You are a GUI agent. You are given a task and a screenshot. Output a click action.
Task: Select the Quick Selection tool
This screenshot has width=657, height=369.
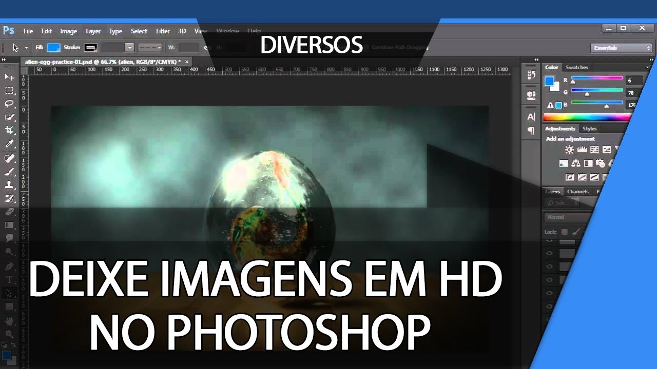(9, 117)
